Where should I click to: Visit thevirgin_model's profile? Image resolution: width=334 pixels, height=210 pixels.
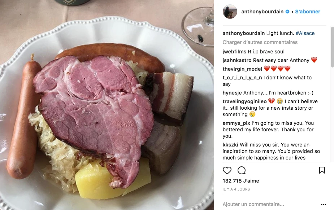point(242,69)
